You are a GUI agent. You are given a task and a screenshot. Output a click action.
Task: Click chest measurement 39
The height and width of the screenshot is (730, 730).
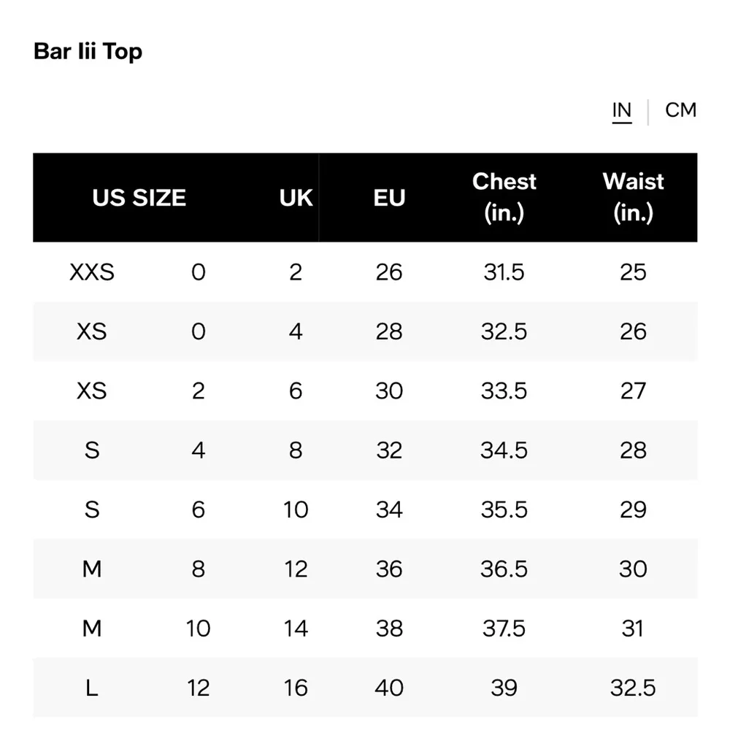tap(504, 688)
